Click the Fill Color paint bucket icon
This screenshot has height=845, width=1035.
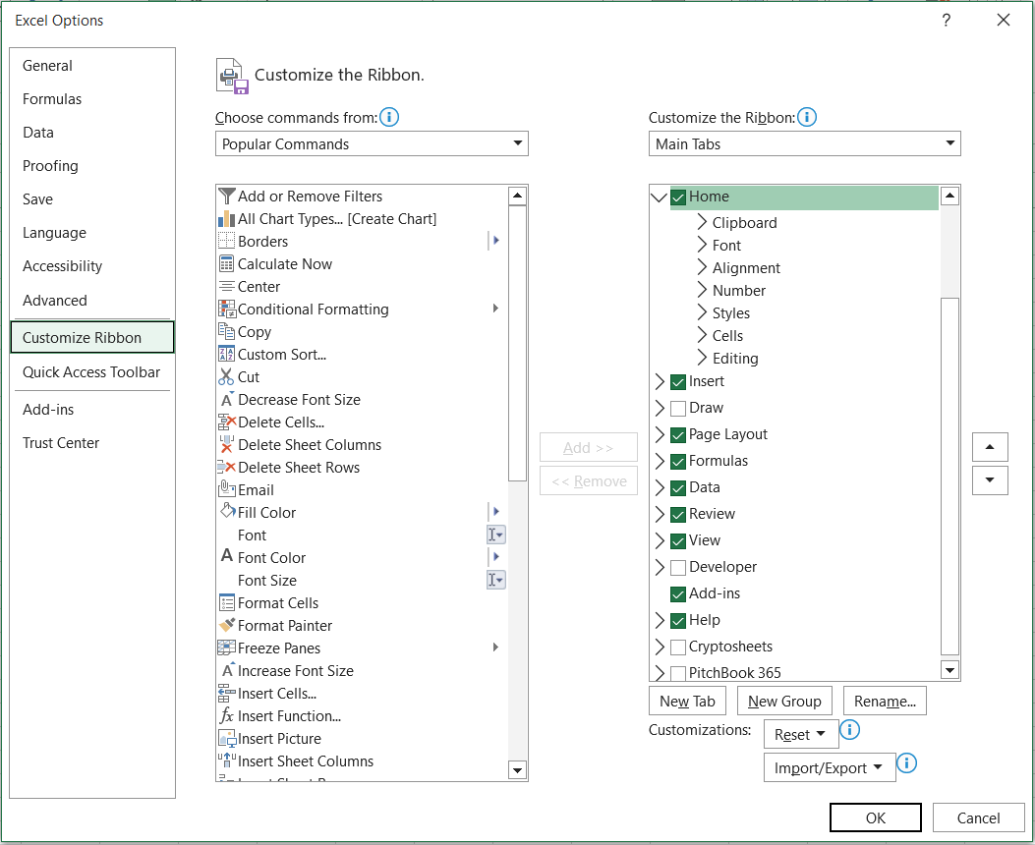[227, 513]
